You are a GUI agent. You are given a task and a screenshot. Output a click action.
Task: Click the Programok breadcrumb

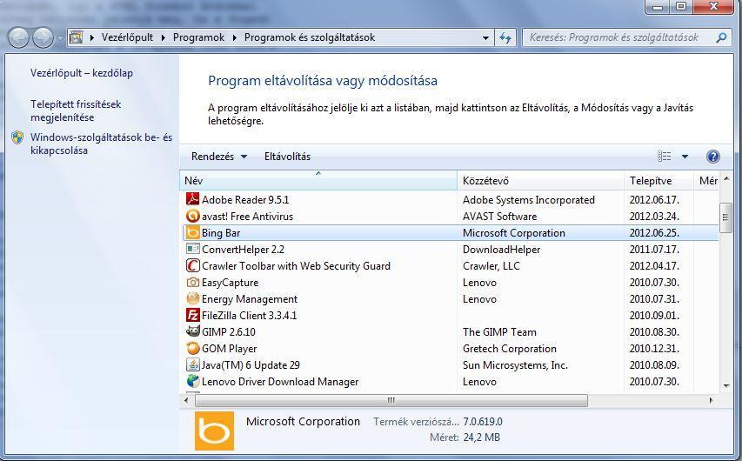(198, 37)
